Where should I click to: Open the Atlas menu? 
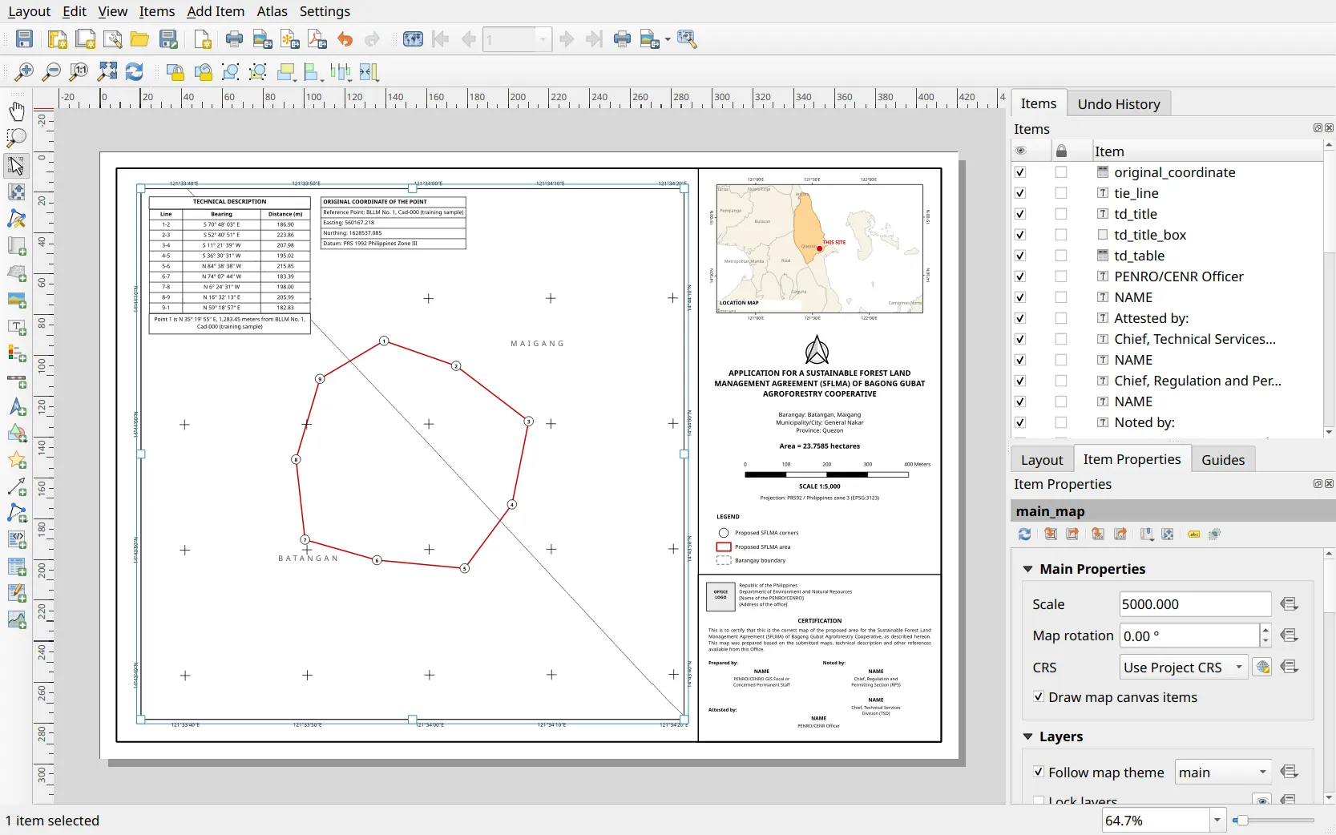[x=272, y=11]
